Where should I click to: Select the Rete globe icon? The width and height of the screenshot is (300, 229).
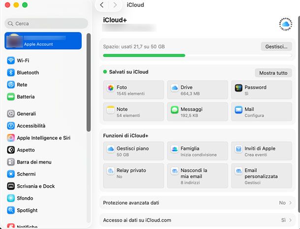click(11, 85)
